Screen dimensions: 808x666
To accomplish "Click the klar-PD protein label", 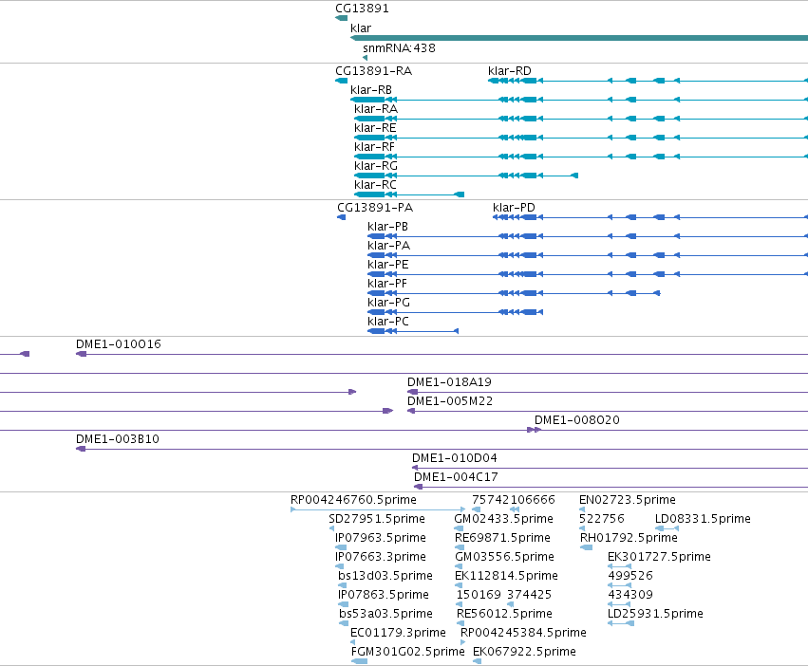I will 514,208.
